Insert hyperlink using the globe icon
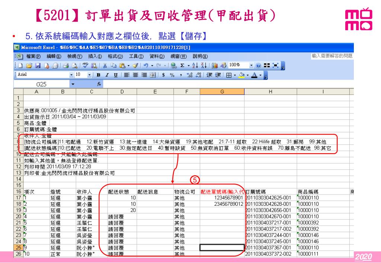The width and height of the screenshot is (381, 263). tap(173, 65)
